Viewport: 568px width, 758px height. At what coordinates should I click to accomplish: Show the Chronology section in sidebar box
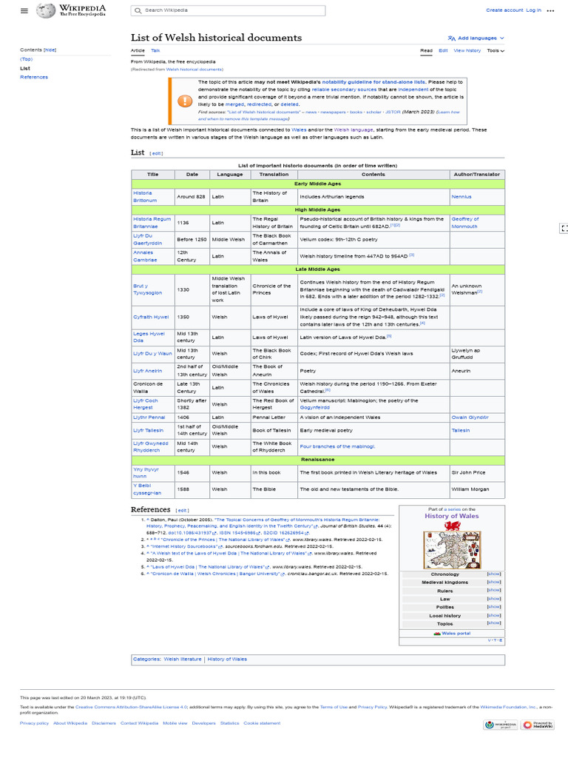pos(493,574)
